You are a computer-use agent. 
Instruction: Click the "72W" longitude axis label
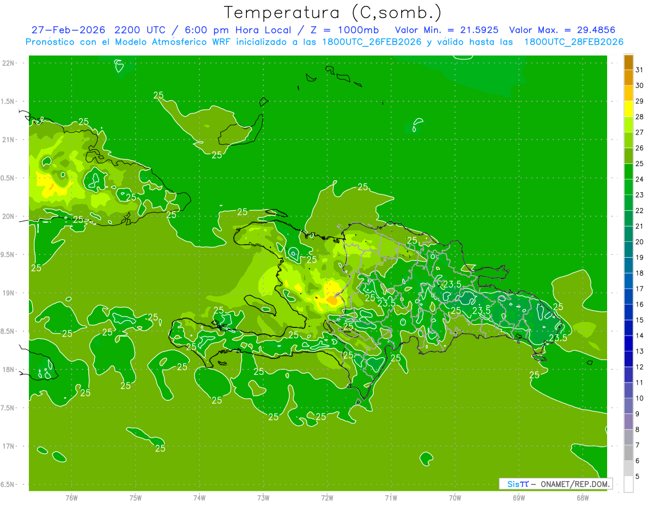click(x=327, y=498)
